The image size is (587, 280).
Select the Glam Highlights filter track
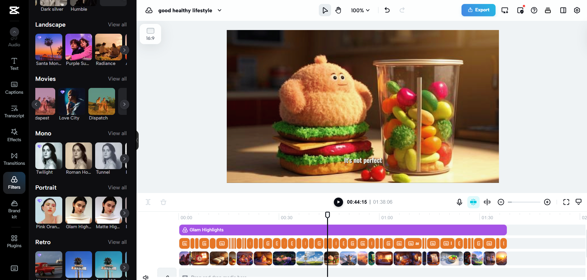343,230
